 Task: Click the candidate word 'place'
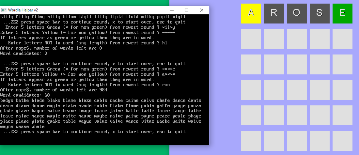7,121
